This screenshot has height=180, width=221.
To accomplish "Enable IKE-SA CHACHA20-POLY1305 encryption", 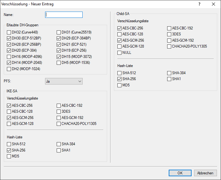I will [59, 124].
